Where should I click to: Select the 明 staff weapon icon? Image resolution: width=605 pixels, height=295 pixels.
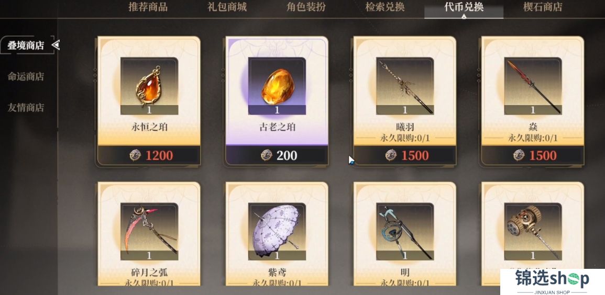pyautogui.click(x=405, y=231)
